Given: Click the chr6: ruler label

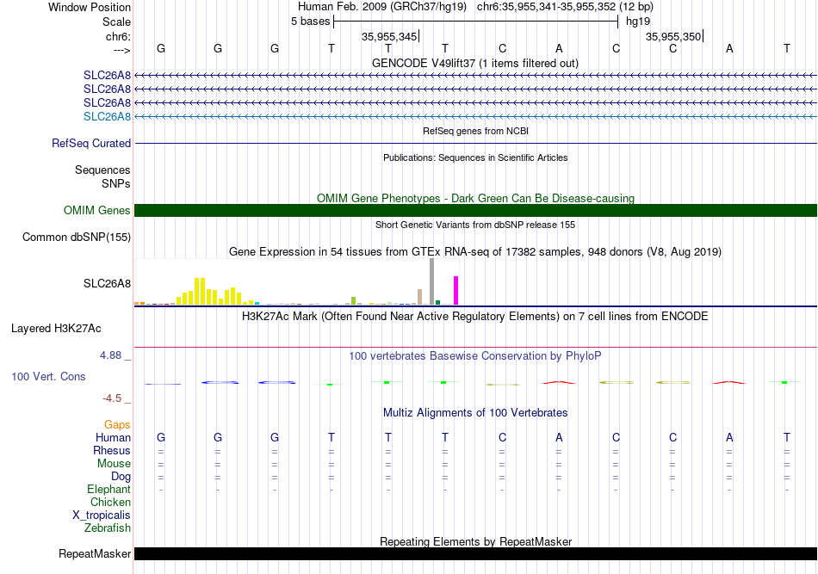Looking at the screenshot, I should pos(118,36).
